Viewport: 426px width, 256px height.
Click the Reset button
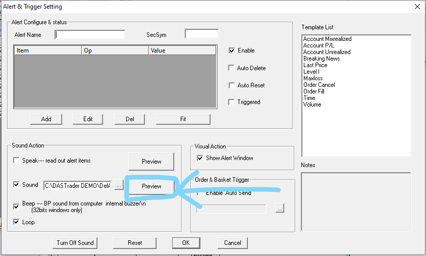pos(135,243)
